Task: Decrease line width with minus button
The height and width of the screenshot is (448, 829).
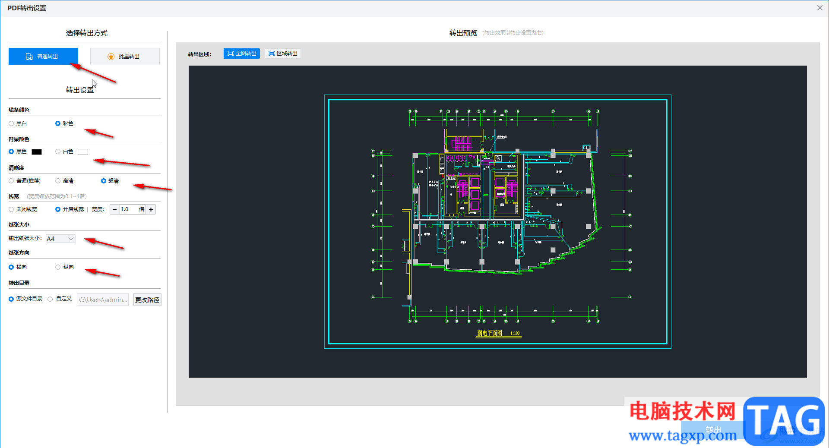Action: pos(115,210)
